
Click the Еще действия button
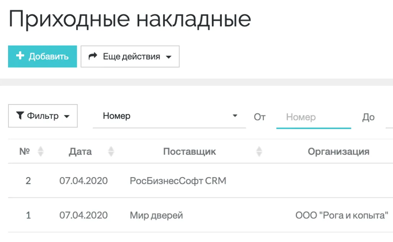130,56
